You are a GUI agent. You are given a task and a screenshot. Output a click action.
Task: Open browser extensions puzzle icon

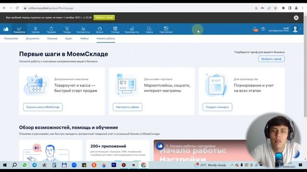coord(283,8)
